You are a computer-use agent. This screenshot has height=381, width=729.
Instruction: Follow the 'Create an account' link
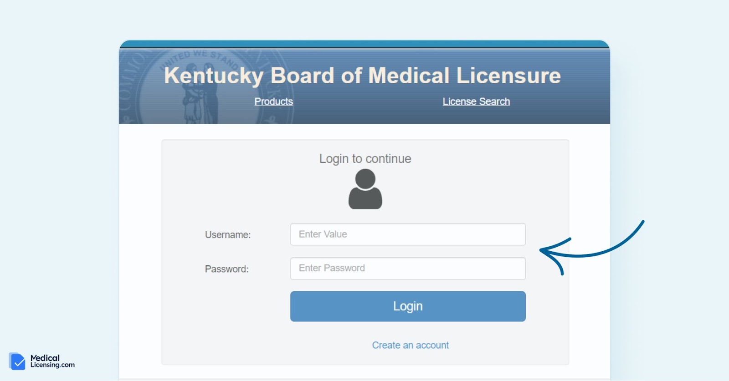pyautogui.click(x=411, y=345)
